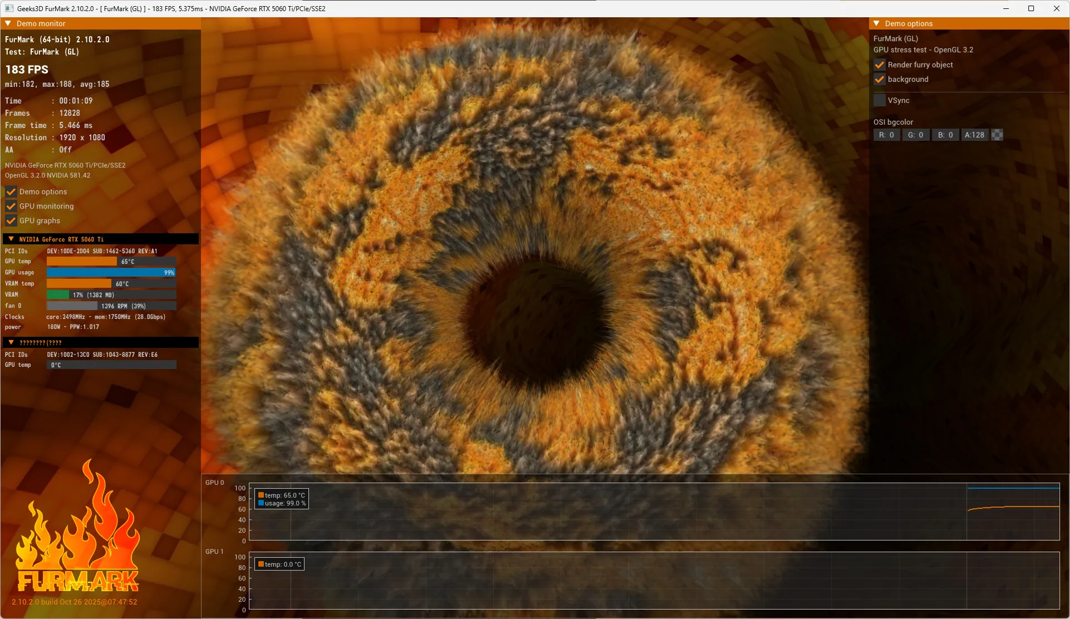The width and height of the screenshot is (1070, 619).
Task: Maximize the FurMark window
Action: (1031, 8)
